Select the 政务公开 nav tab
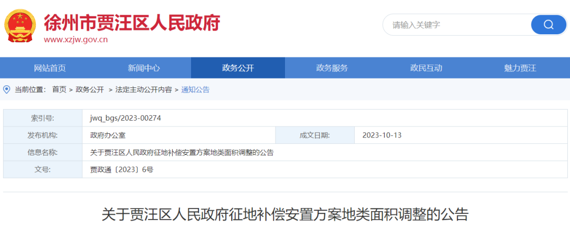 point(237,68)
